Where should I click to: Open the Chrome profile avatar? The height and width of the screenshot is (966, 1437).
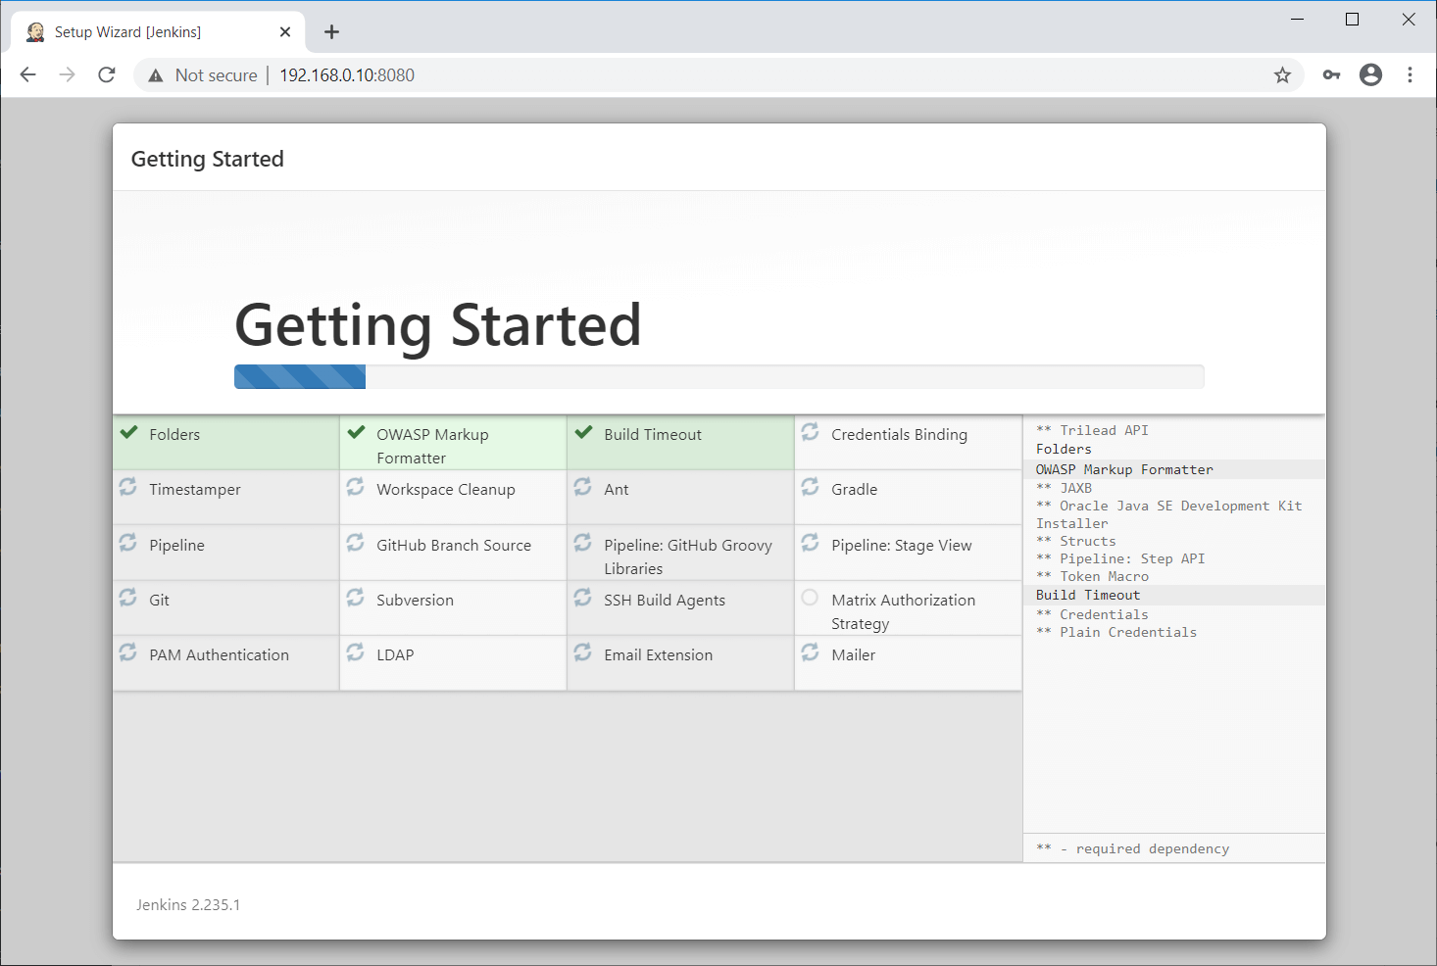pos(1370,74)
